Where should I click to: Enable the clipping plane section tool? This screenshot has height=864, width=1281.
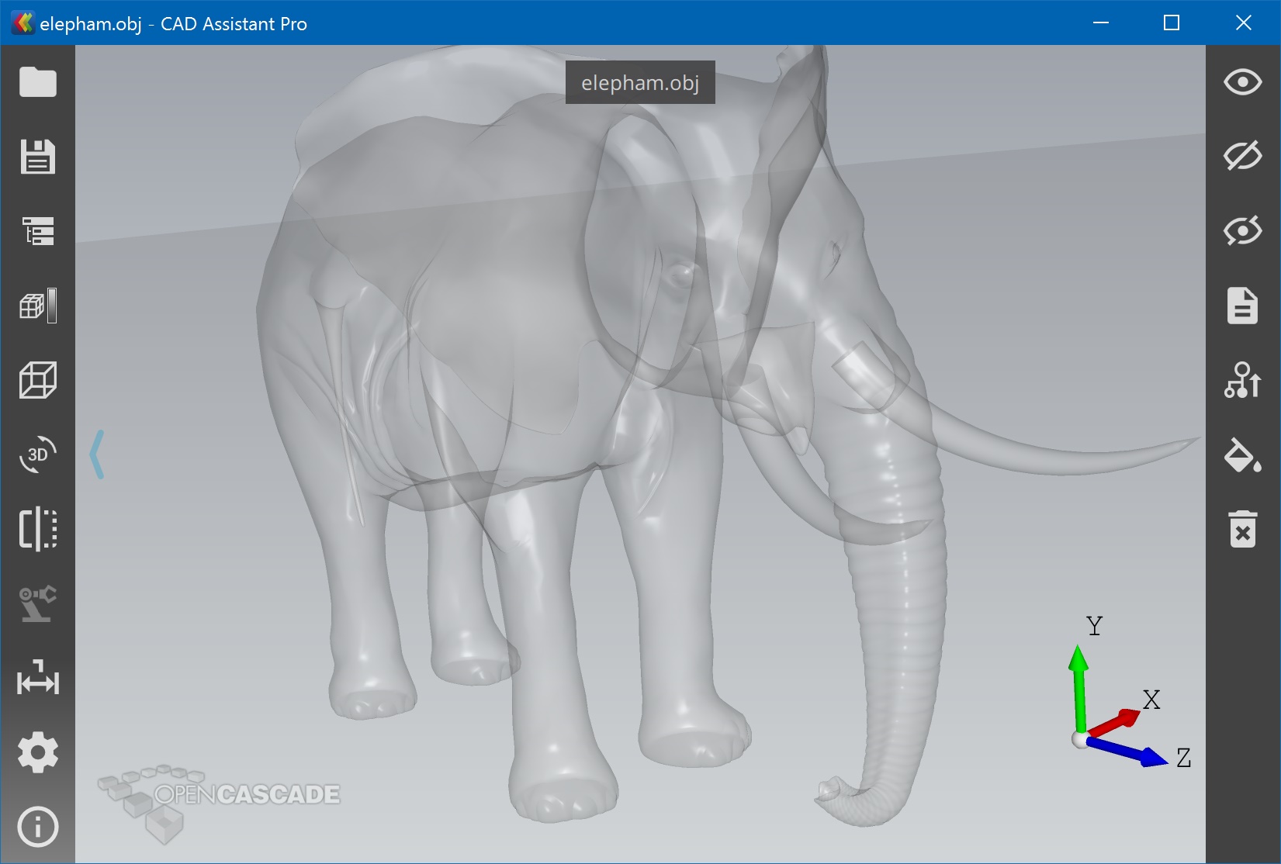[37, 529]
